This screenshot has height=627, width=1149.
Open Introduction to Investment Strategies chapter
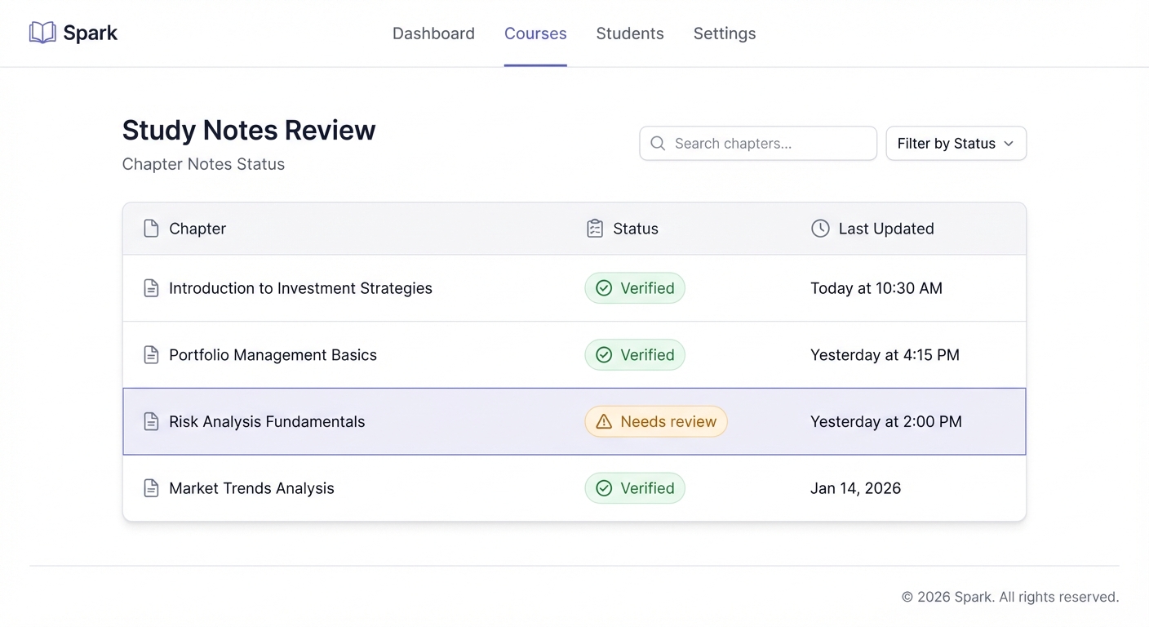pos(300,288)
